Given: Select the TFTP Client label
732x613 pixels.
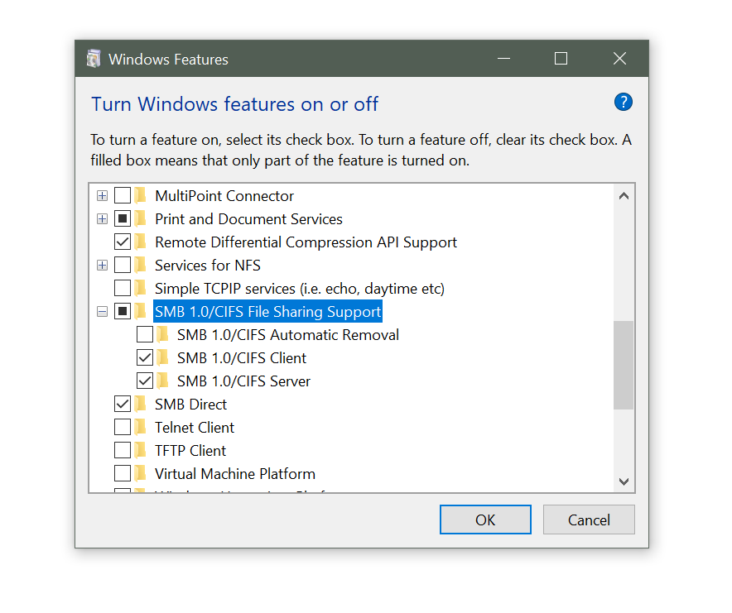Looking at the screenshot, I should tap(190, 451).
